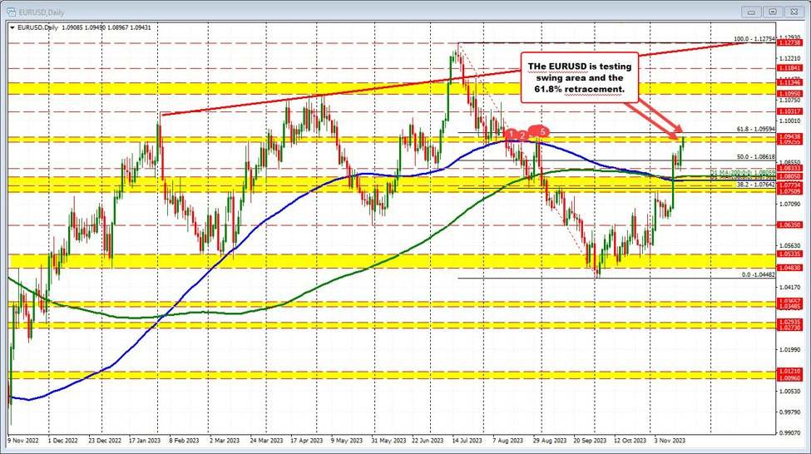Minimize the EURUSD chart window

click(751, 12)
